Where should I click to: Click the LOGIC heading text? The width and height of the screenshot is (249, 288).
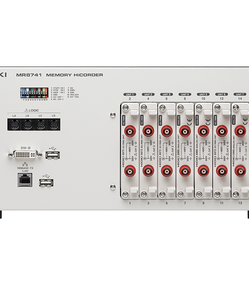34,110
